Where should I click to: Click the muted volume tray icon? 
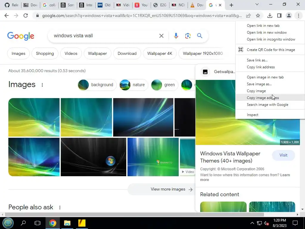(x=267, y=223)
